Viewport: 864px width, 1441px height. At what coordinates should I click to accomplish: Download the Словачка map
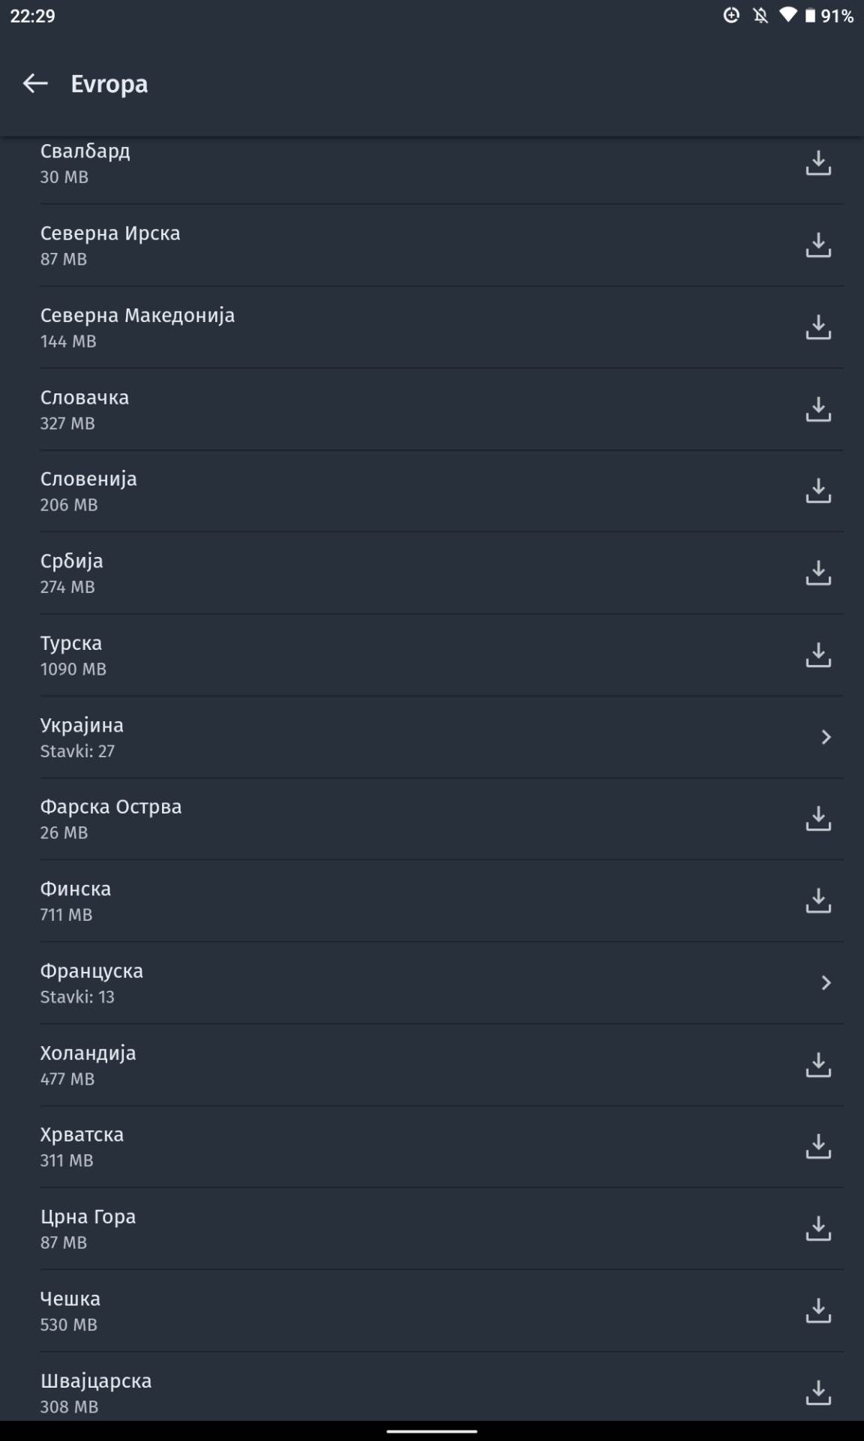coord(817,409)
